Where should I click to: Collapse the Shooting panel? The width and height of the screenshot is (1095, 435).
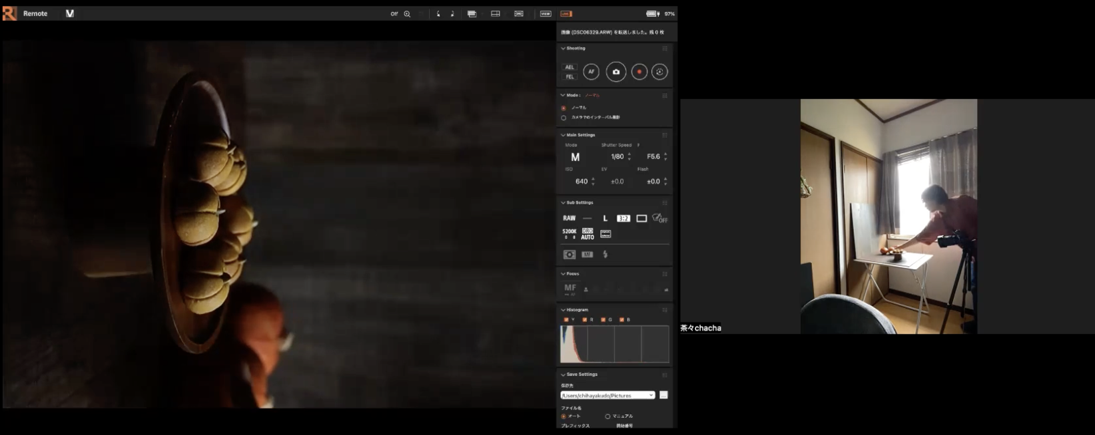(x=563, y=49)
